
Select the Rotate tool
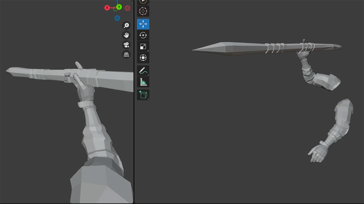coord(143,35)
